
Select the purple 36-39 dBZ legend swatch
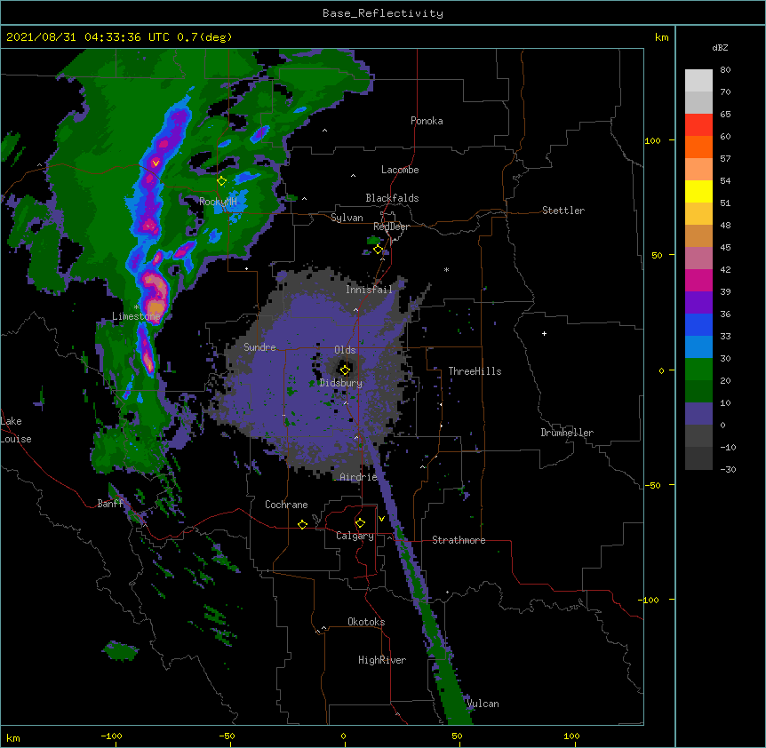[x=698, y=303]
